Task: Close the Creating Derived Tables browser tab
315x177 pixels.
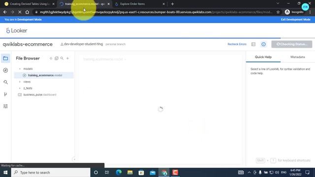Action: [x=53, y=4]
